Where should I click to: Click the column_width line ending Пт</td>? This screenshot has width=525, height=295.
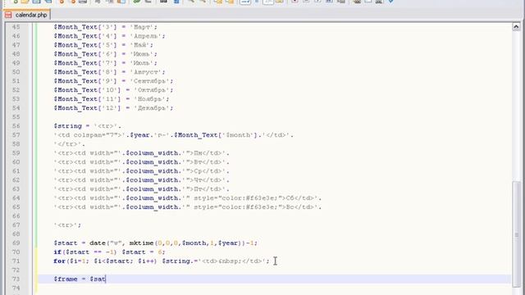click(x=142, y=189)
